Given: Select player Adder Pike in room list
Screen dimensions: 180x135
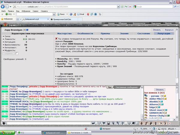Looking at the screenshot, I should (x=155, y=99).
